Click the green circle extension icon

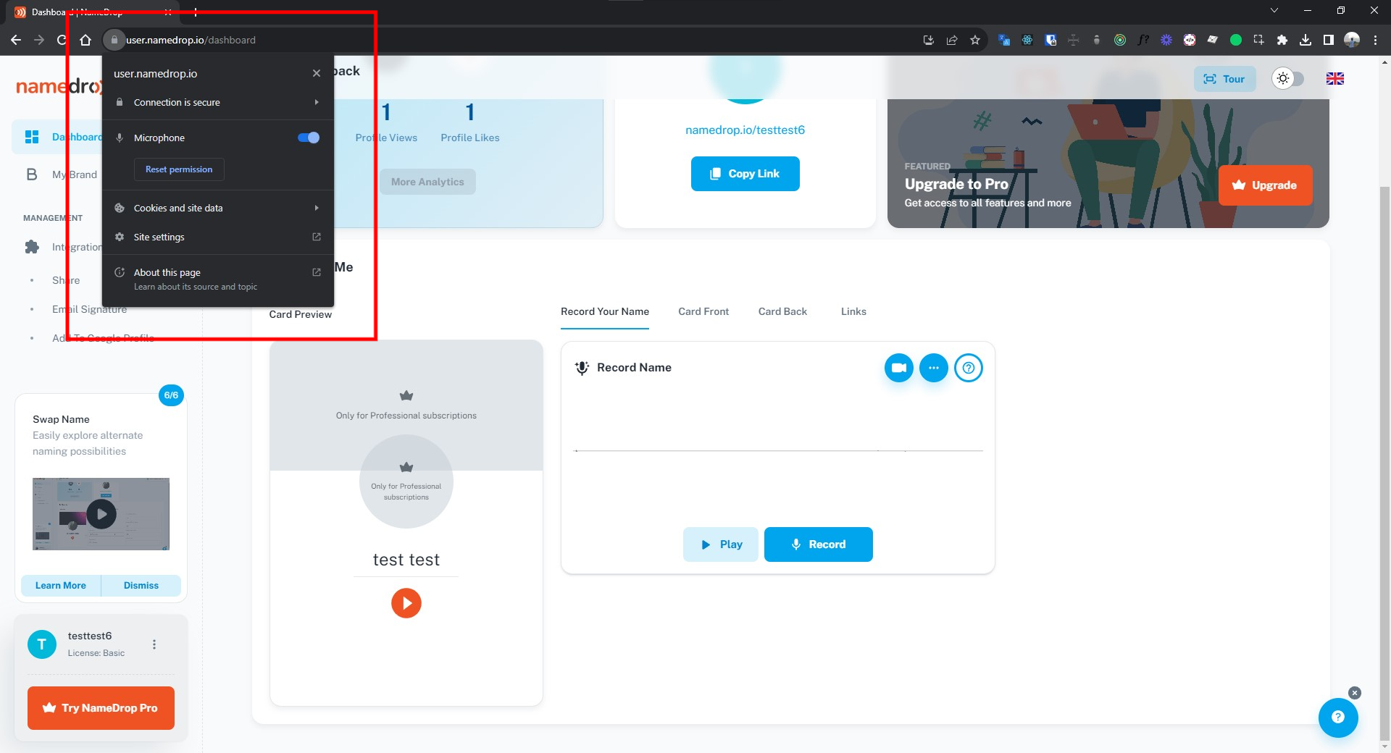1236,40
